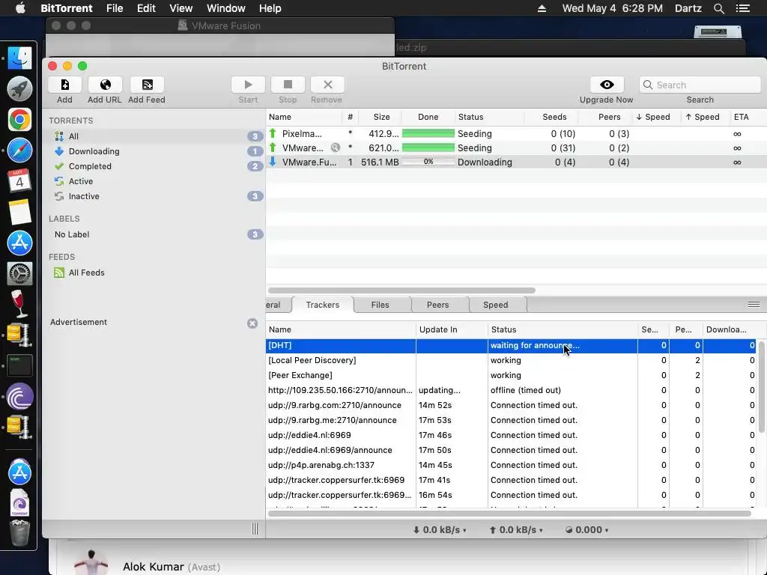Click the tracker list vertical scrollbar
Image resolution: width=767 pixels, height=575 pixels.
pos(762,387)
